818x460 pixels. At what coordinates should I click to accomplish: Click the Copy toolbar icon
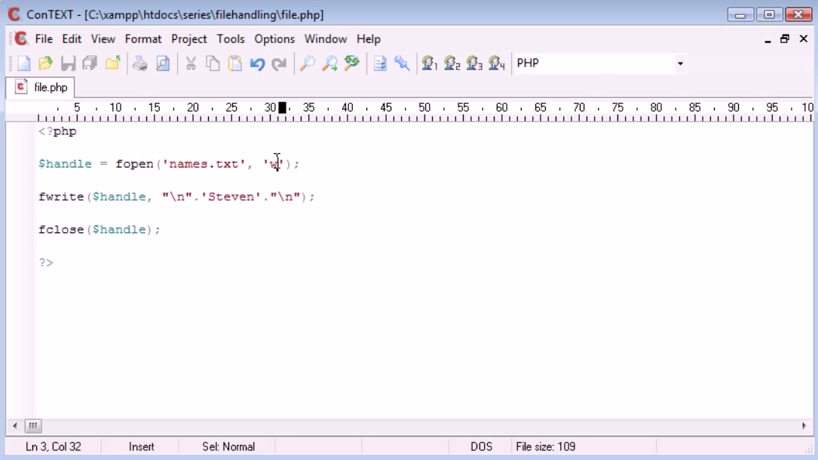click(212, 63)
